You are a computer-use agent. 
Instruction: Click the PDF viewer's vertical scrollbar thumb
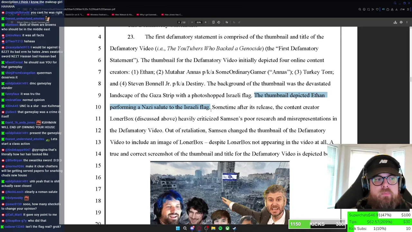tap(410, 79)
